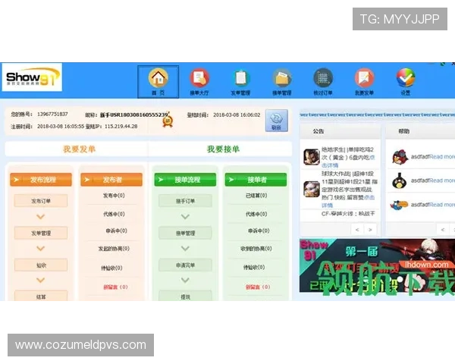455x364 pixels.
Task: Open the 首页 home icon
Action: (x=158, y=82)
